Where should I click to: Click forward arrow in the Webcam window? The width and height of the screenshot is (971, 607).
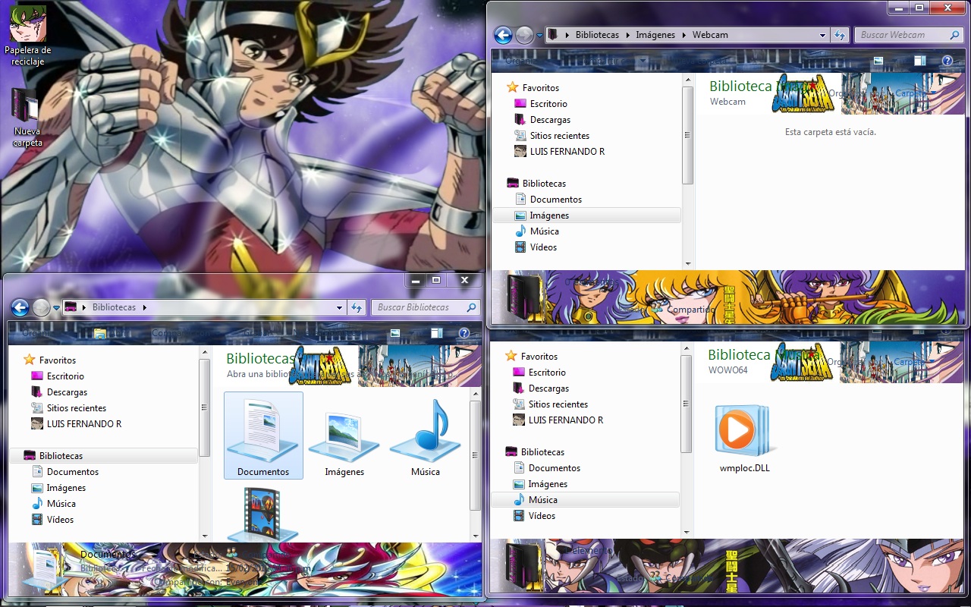click(524, 35)
